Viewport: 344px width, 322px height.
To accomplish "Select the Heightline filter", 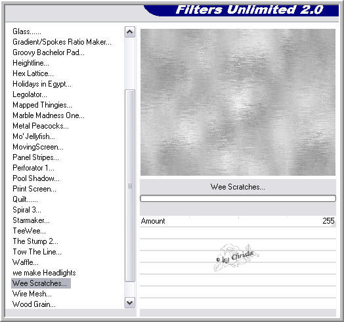I will coord(31,63).
